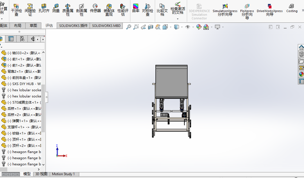Open the Costing tool
304x178 pixels.
(x=292, y=8)
